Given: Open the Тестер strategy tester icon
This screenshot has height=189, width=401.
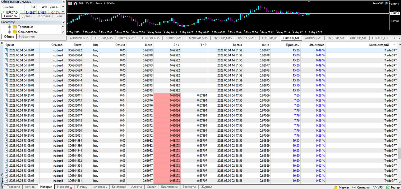Looking at the screenshot, I should 387,187.
